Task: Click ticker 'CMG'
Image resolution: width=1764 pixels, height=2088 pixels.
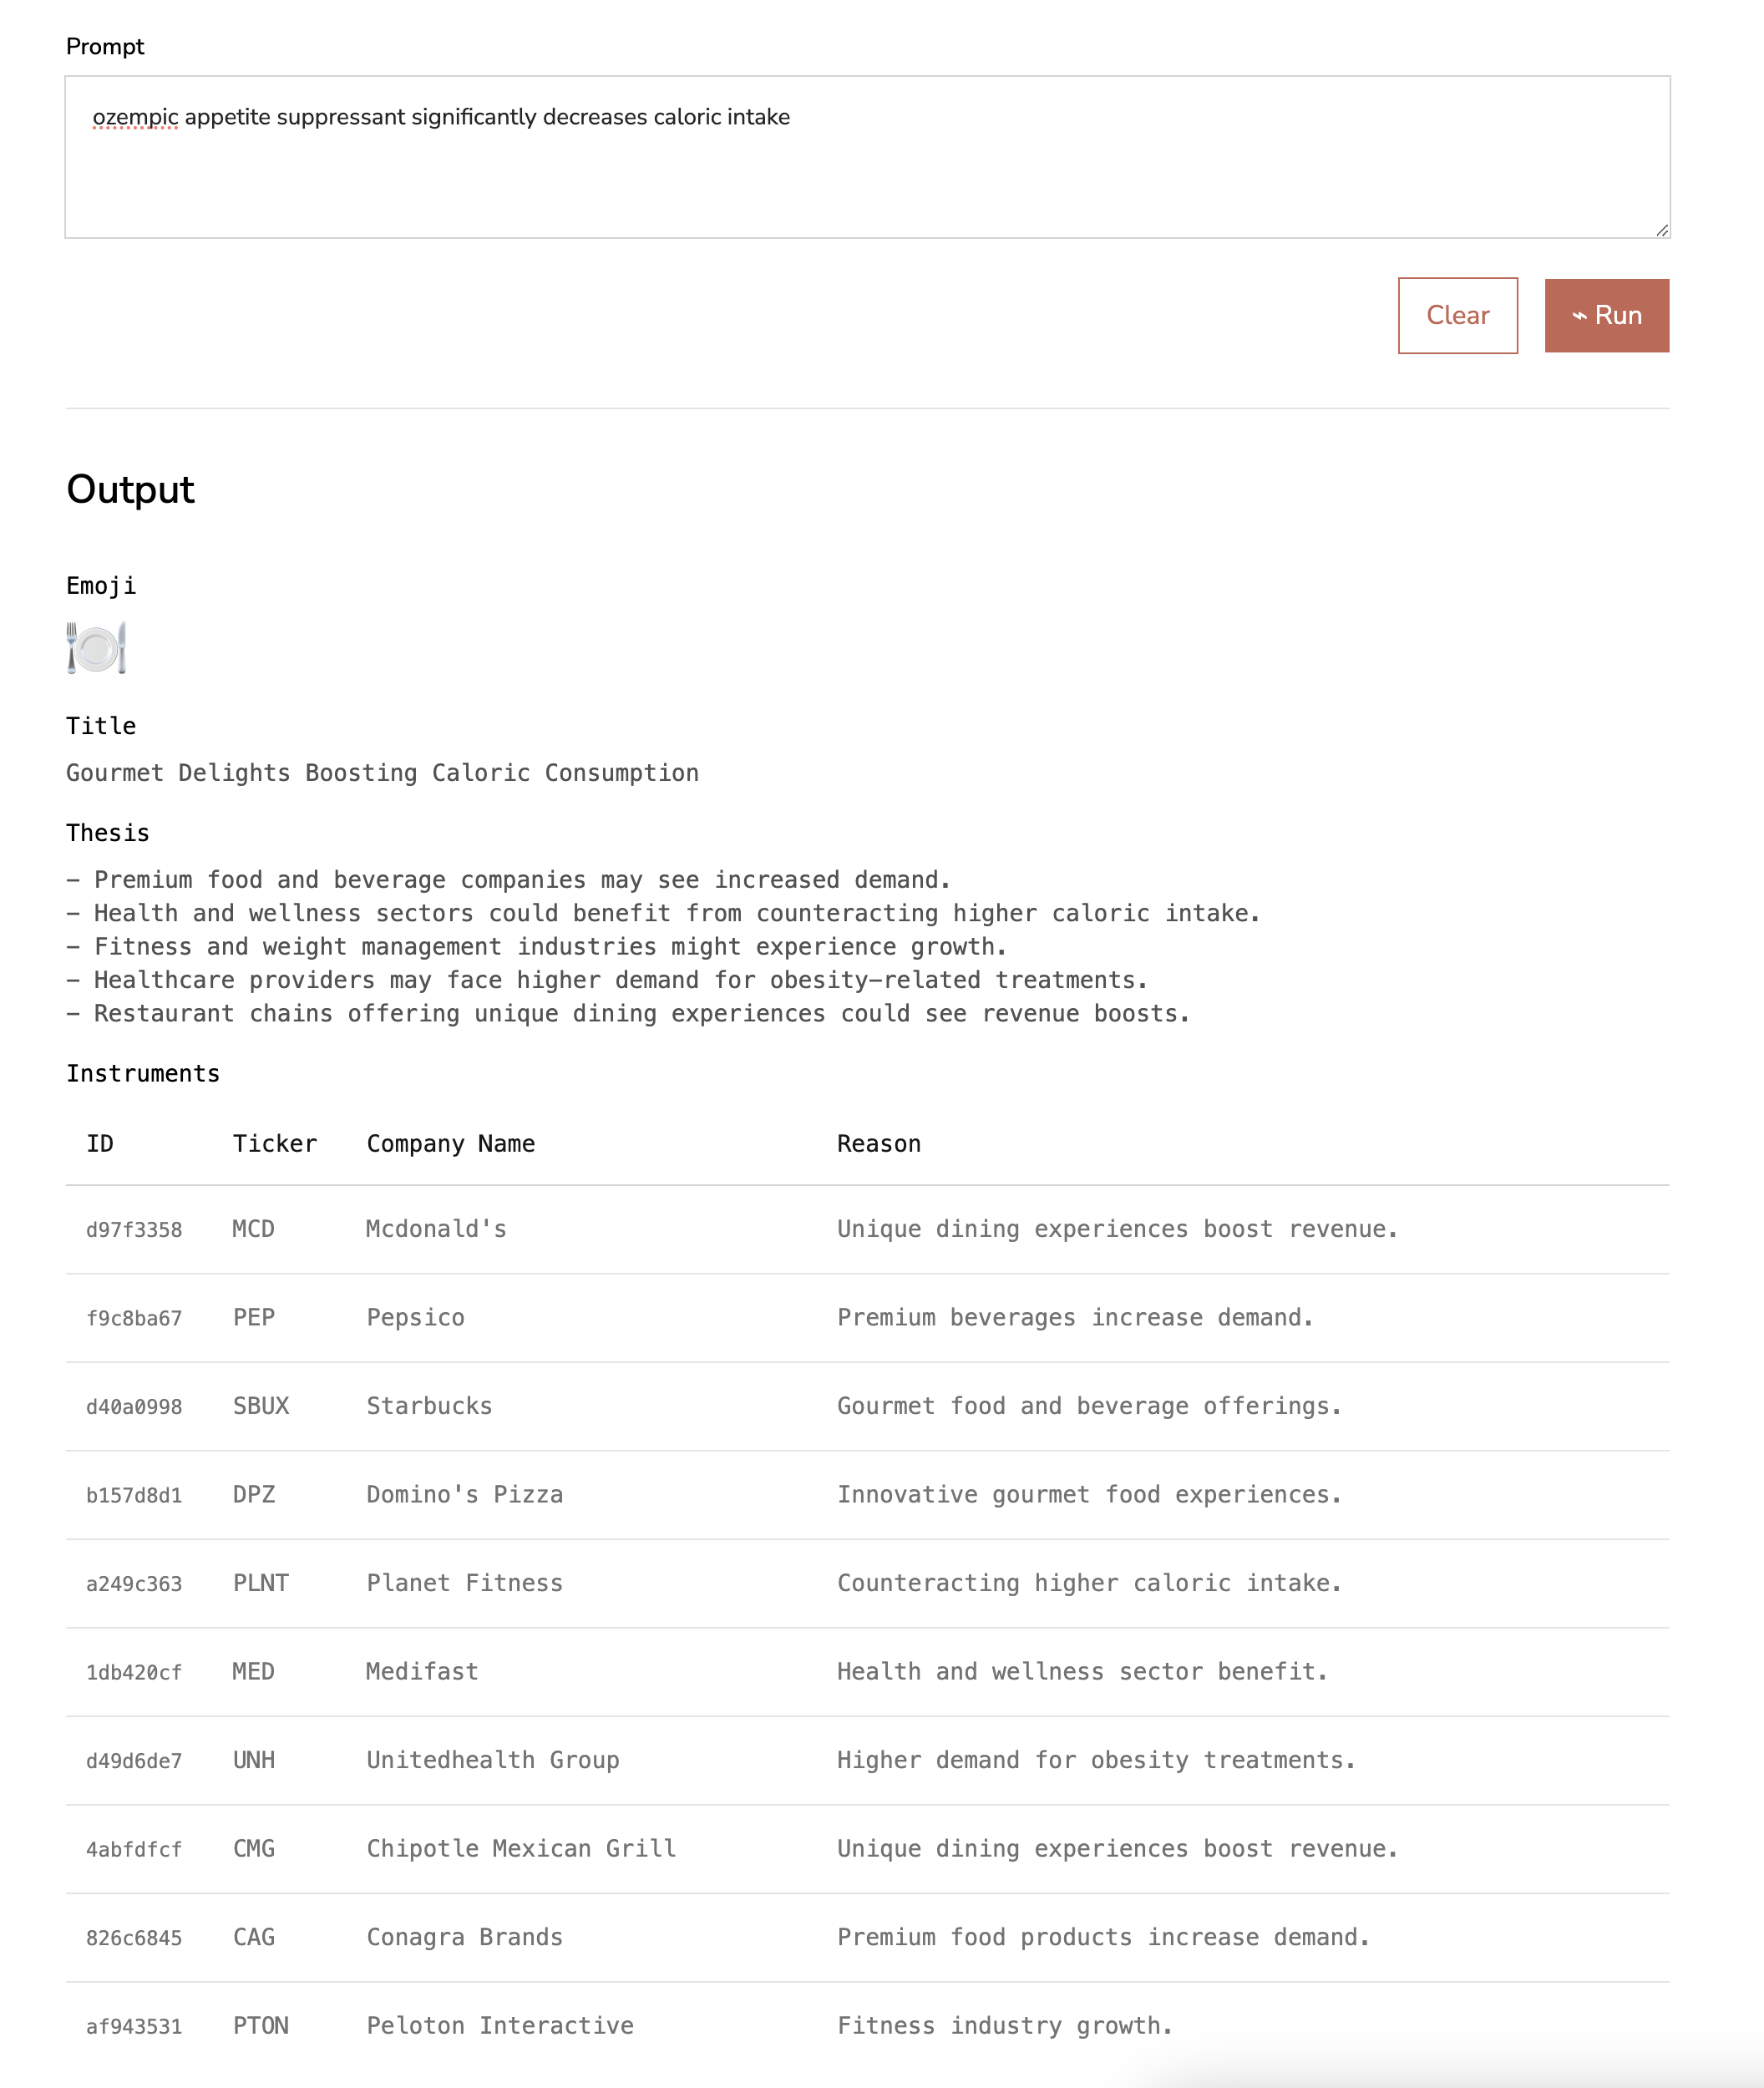Action: tap(253, 1848)
